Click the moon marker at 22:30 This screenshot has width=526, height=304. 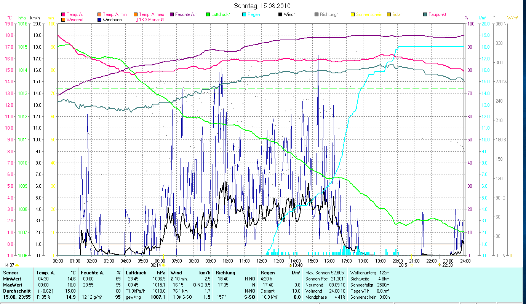point(440,265)
